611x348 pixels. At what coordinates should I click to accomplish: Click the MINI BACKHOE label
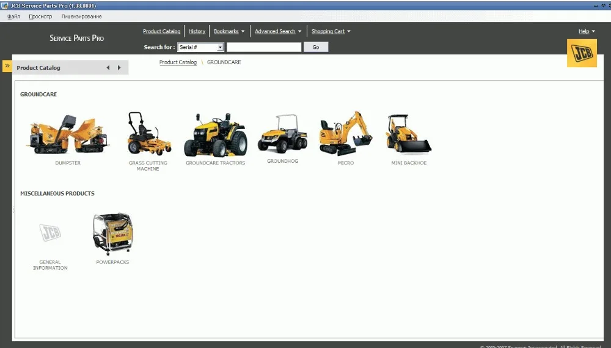pyautogui.click(x=409, y=163)
